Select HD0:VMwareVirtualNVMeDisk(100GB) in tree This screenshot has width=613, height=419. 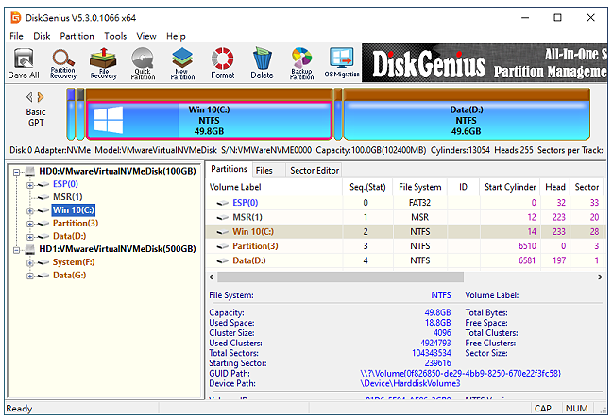point(117,171)
